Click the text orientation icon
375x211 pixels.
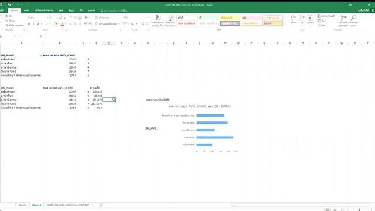(86, 18)
